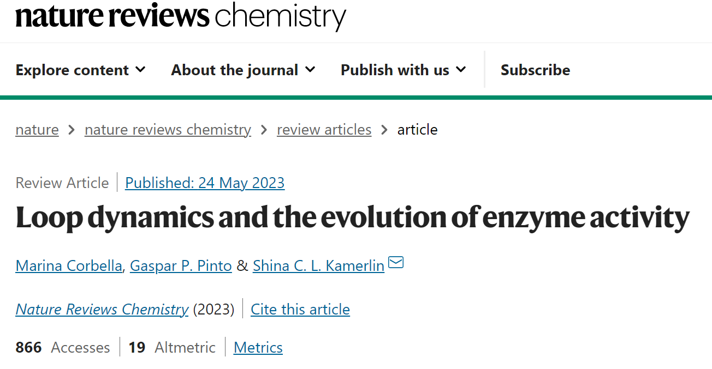Image resolution: width=712 pixels, height=369 pixels.
Task: Open author Gaspar P. Pinto's profile
Action: click(181, 265)
